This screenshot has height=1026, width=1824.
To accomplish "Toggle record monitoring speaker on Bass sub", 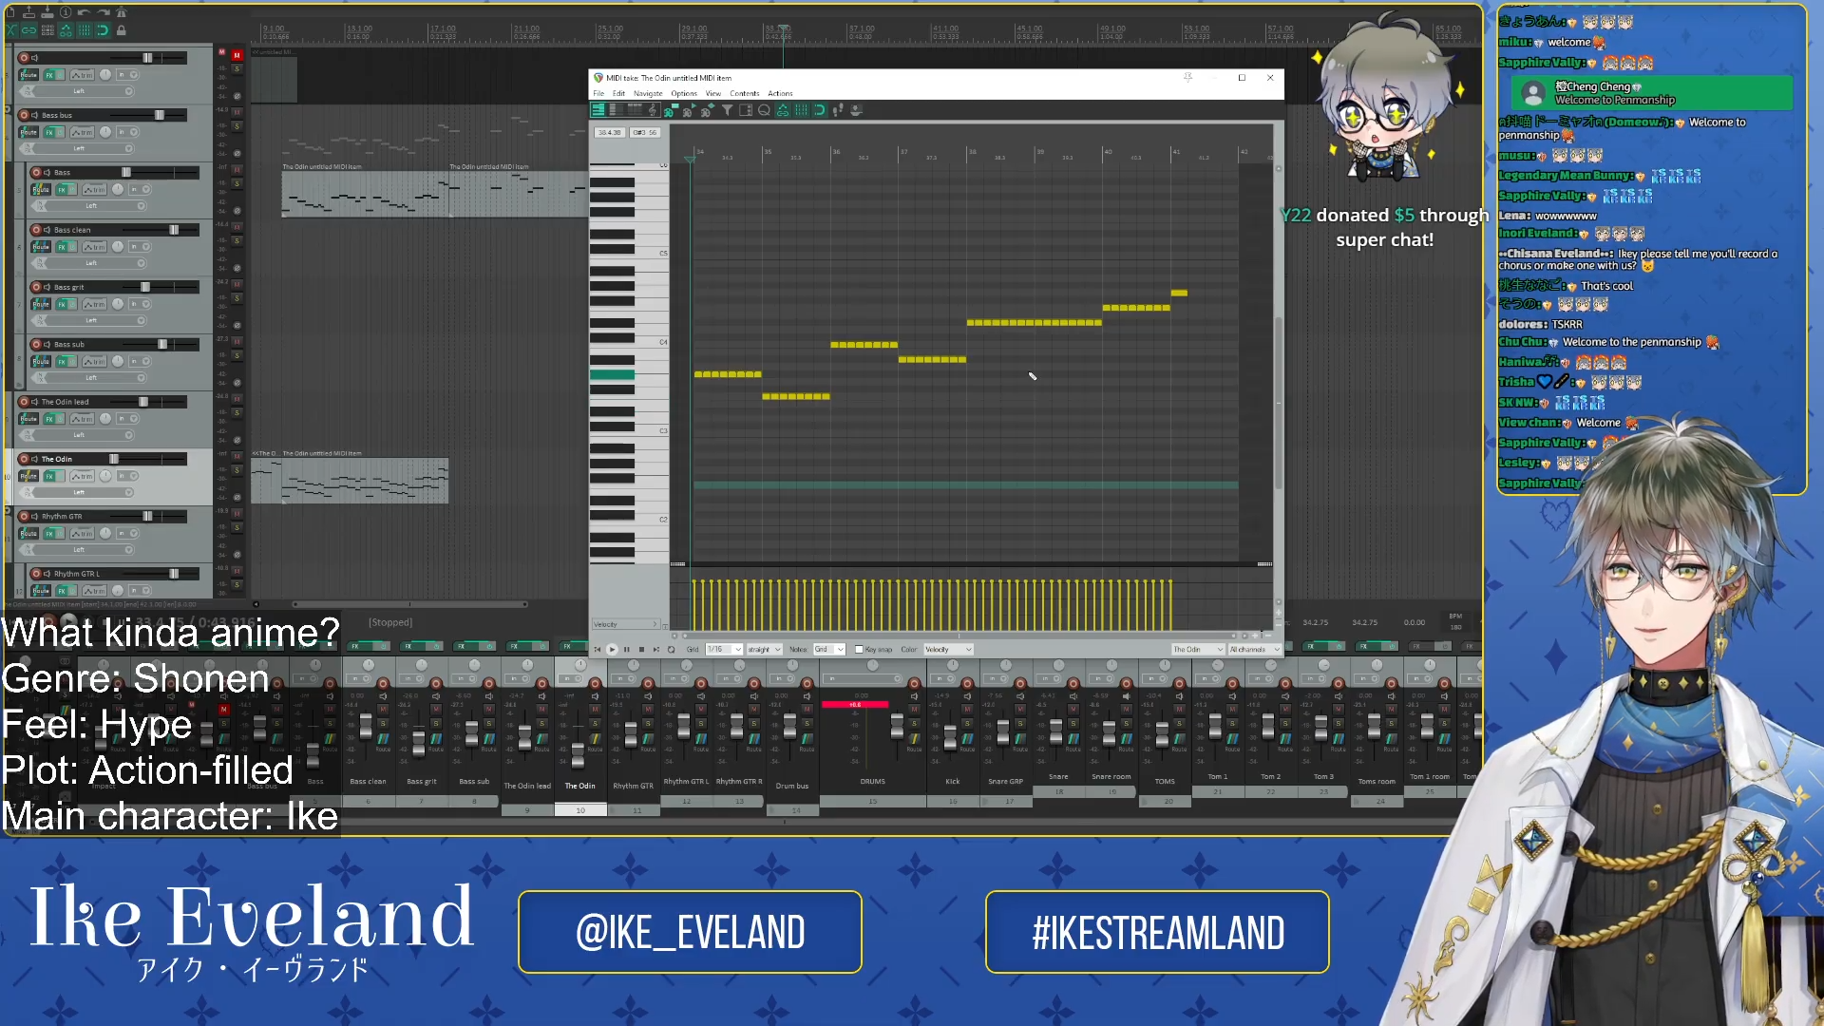I will (x=47, y=344).
